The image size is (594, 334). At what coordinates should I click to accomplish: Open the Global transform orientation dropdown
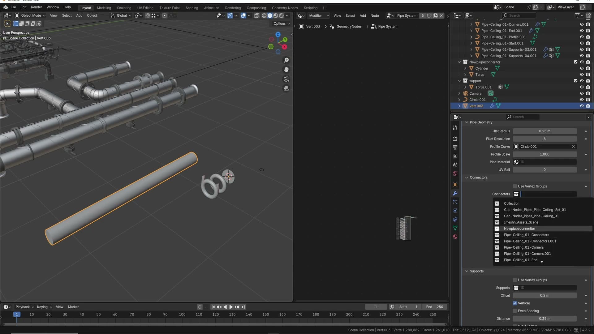click(121, 15)
